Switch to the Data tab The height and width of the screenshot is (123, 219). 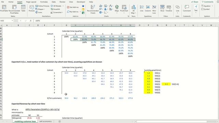[x=54, y=2]
